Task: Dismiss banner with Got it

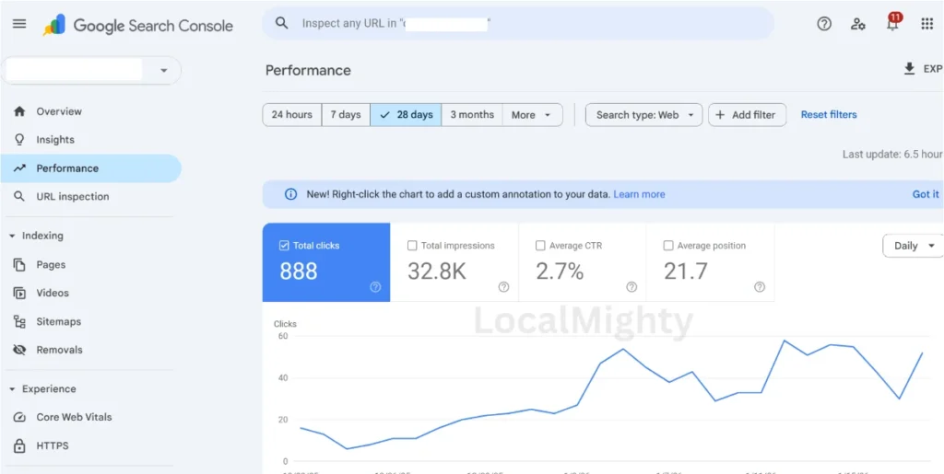Action: click(926, 194)
